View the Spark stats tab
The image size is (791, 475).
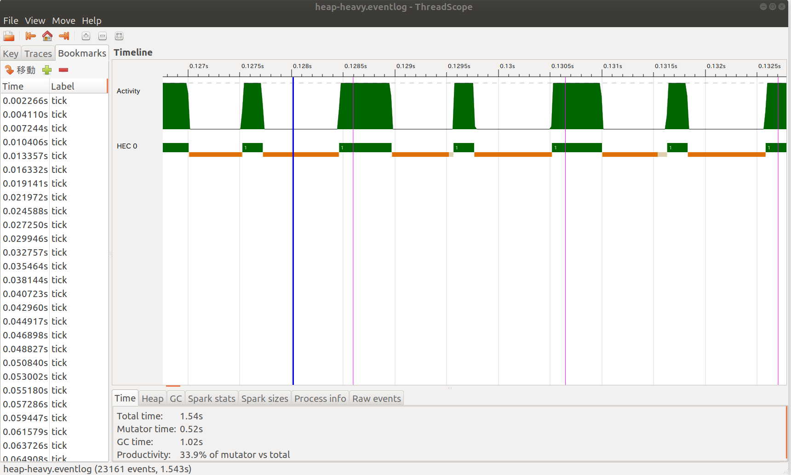[211, 398]
